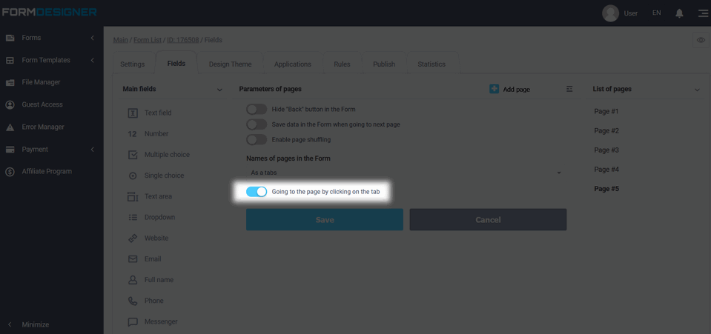
Task: Expand the Forms submenu arrow
Action: tap(92, 38)
